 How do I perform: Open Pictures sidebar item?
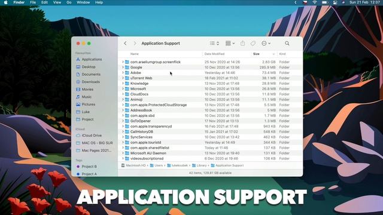[x=86, y=105]
